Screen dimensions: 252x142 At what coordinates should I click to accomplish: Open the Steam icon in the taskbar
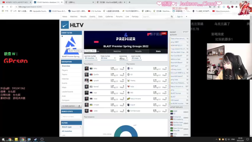tap(35, 139)
